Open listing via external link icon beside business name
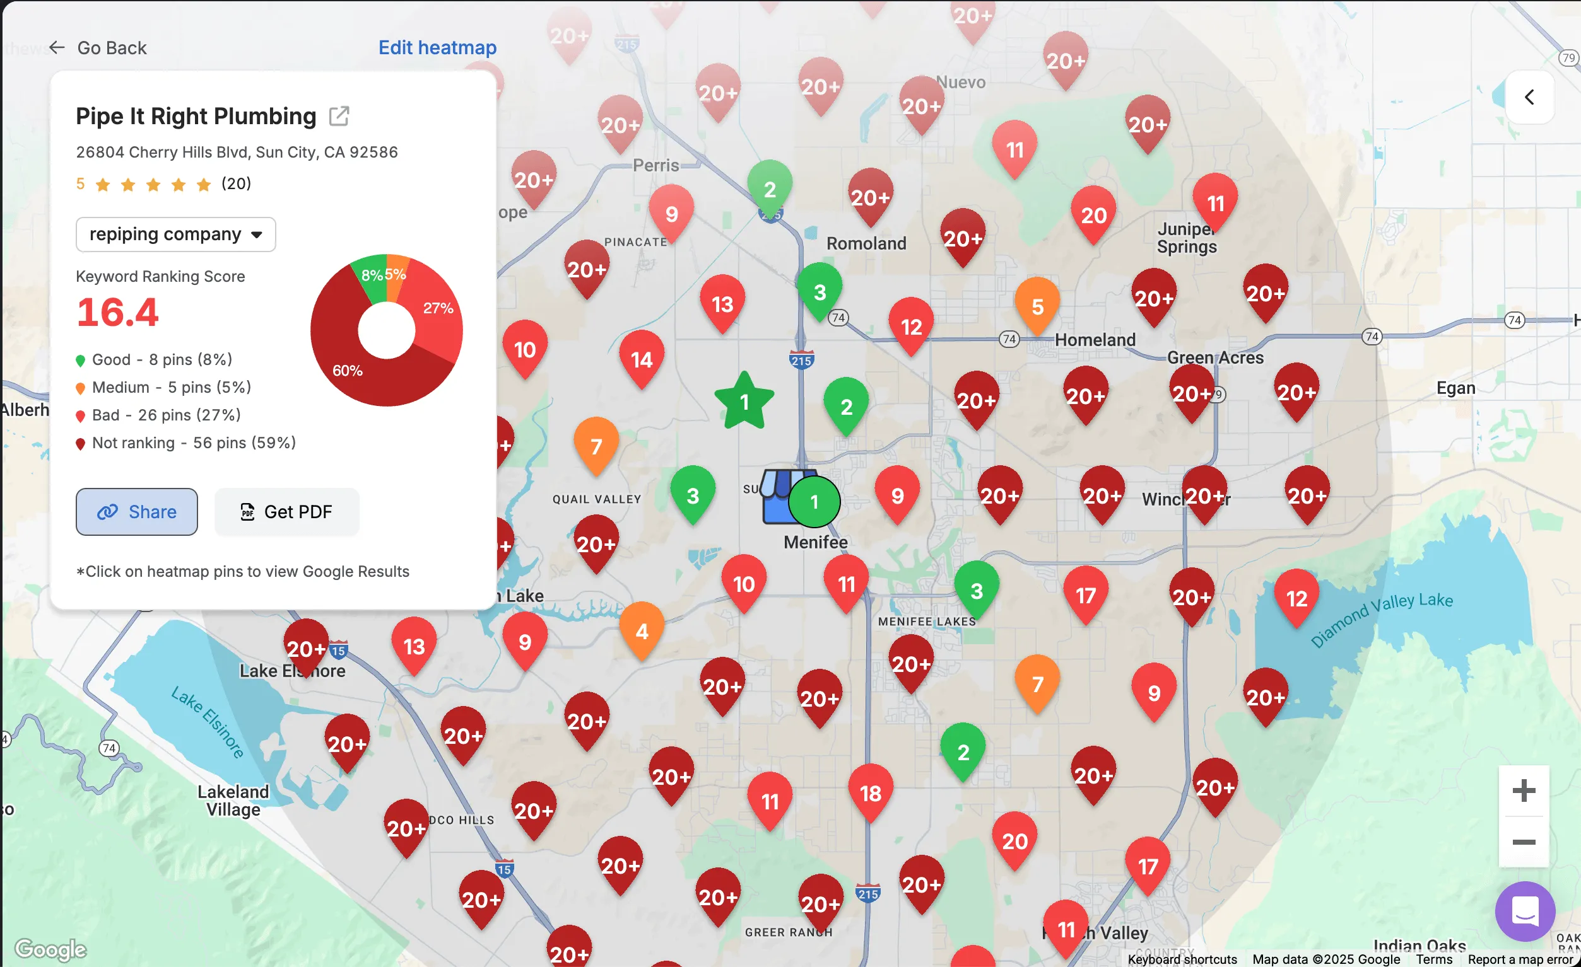Screen dimensions: 1581x967 pyautogui.click(x=339, y=116)
